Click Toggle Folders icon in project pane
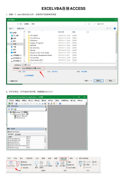The width and height of the screenshot is (127, 180). tap(15, 109)
